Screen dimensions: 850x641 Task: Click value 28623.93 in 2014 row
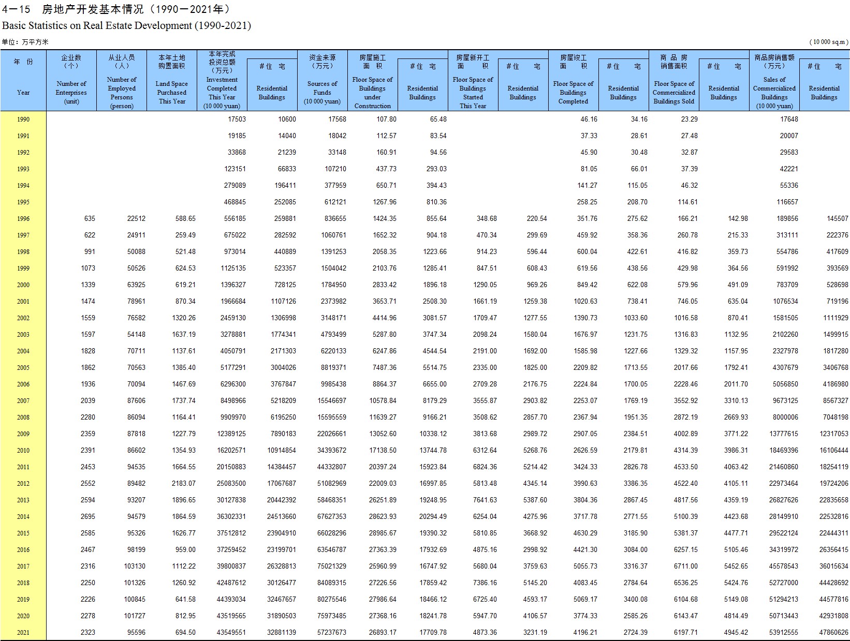pos(383,516)
